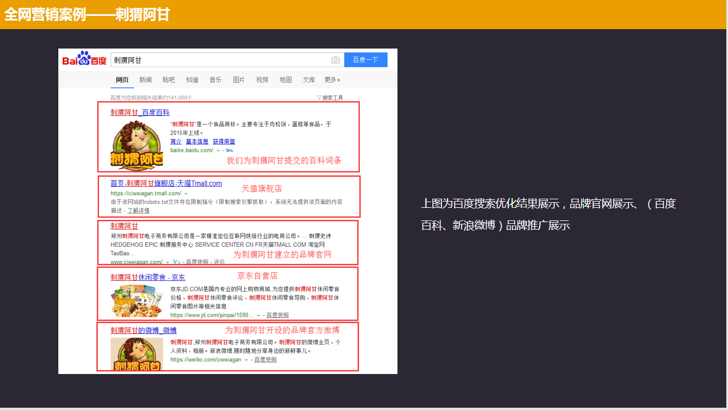
Task: Open the 地图 tab
Action: [x=286, y=80]
